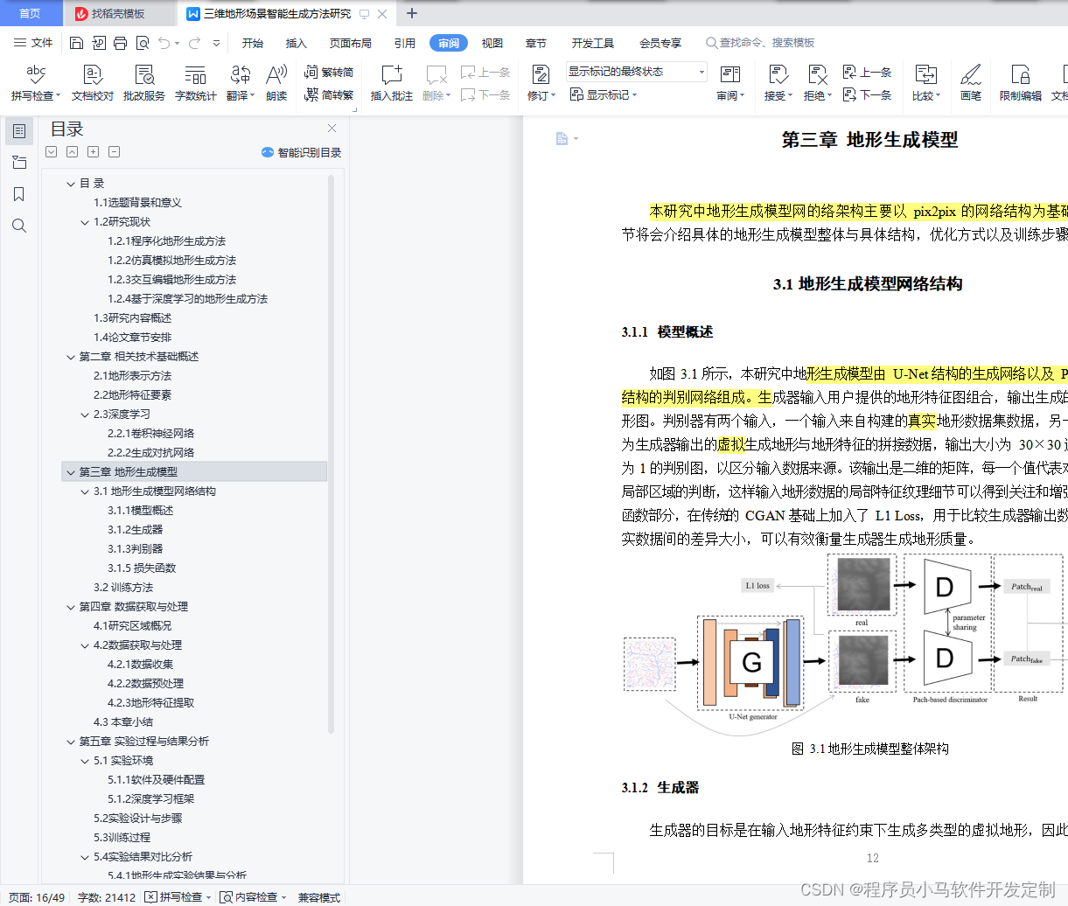Start read aloud (朗读)
Screen dimensions: 1068x906
point(276,83)
